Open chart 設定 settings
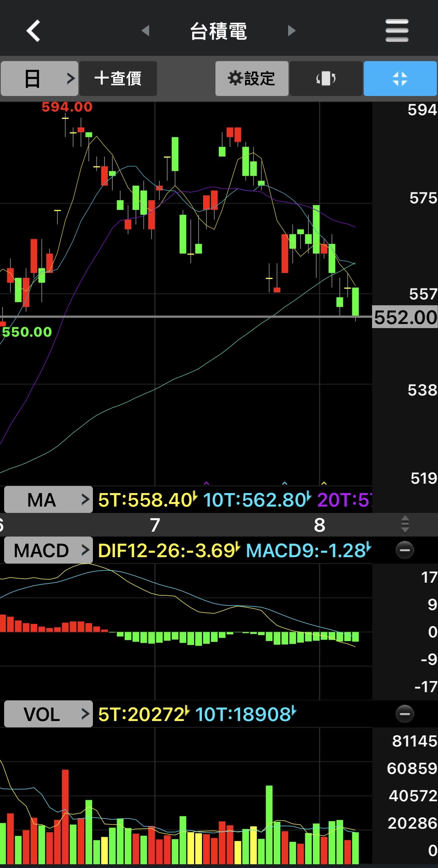The width and height of the screenshot is (438, 868). (x=252, y=79)
